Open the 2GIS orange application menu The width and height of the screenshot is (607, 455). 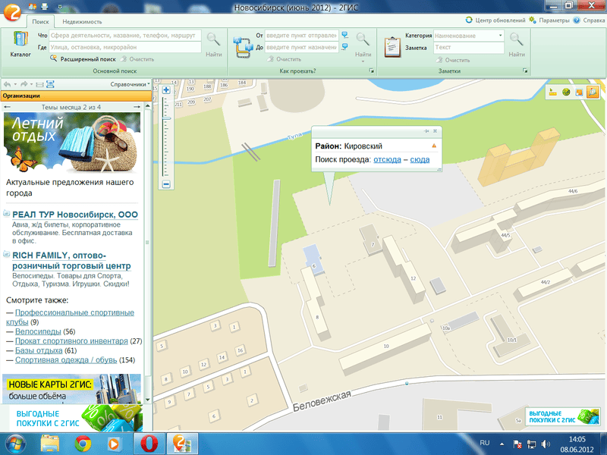11,11
